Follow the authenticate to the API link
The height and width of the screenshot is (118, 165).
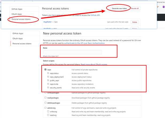pos(85,43)
